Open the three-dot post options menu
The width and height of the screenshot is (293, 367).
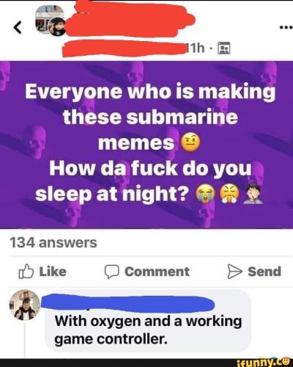286,27
